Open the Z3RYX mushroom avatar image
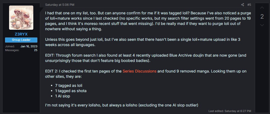The width and height of the screenshot is (270, 114). (x=21, y=18)
